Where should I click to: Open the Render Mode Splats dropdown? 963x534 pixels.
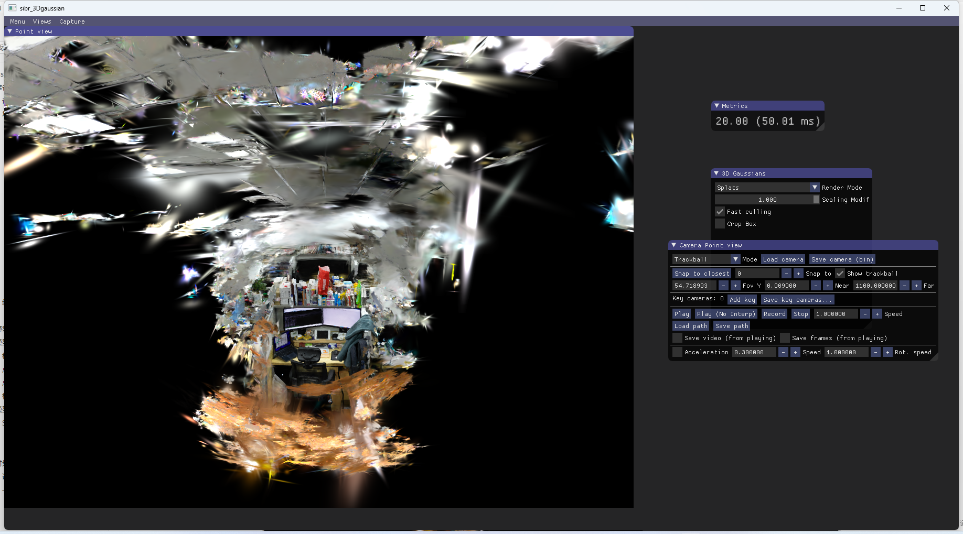click(767, 188)
